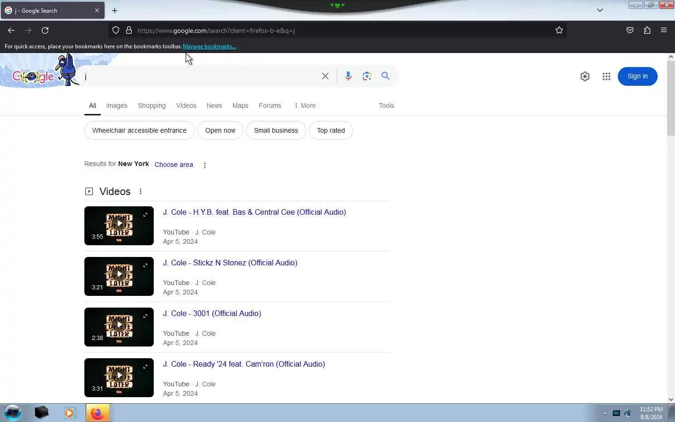
Task: Open Firefox from the taskbar
Action: point(98,413)
